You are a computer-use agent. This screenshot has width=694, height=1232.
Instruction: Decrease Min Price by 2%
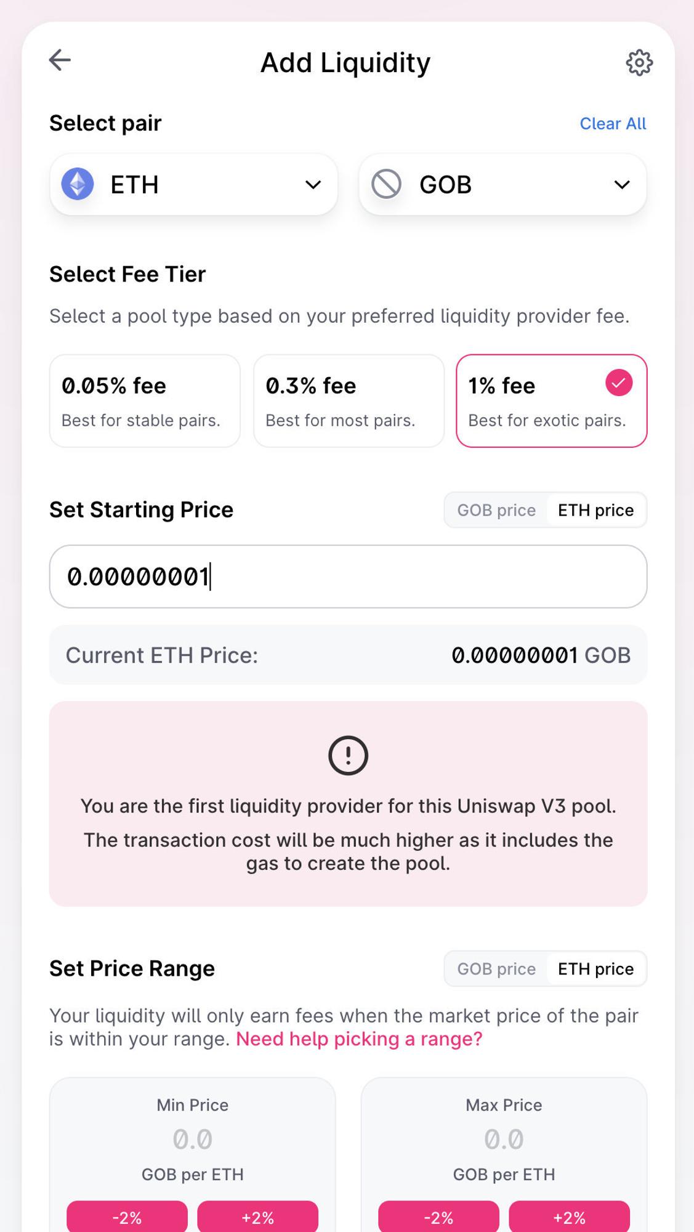pos(127,1217)
